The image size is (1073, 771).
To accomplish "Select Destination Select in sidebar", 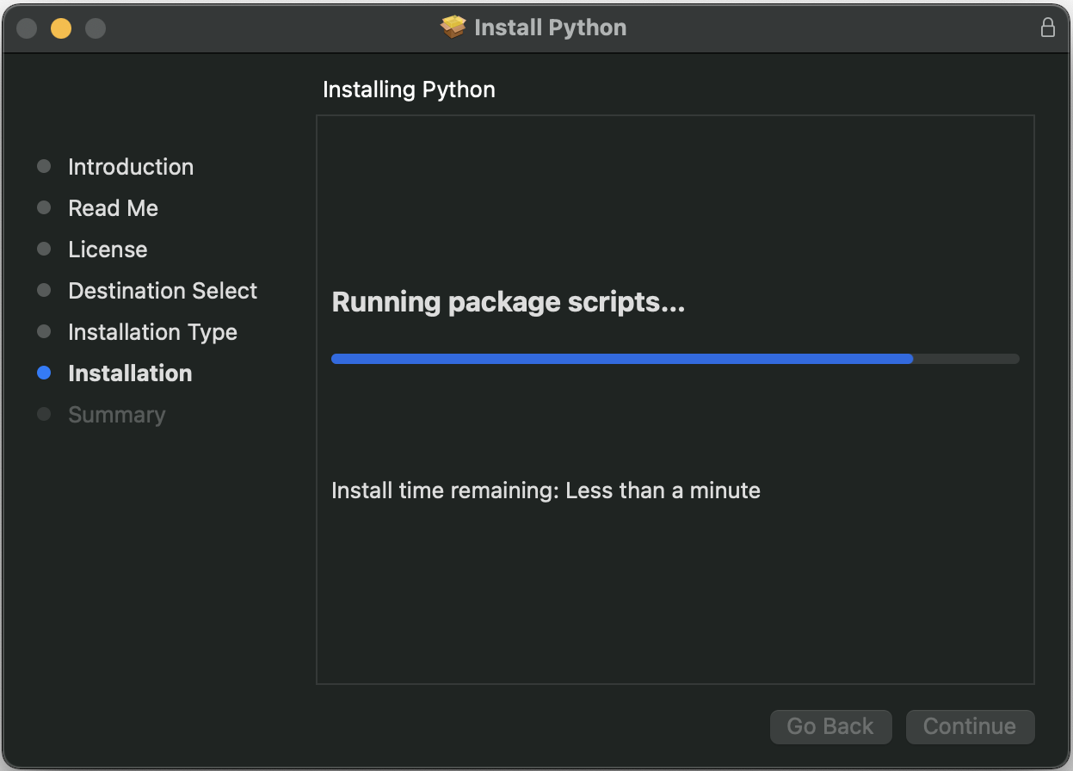I will [x=163, y=291].
